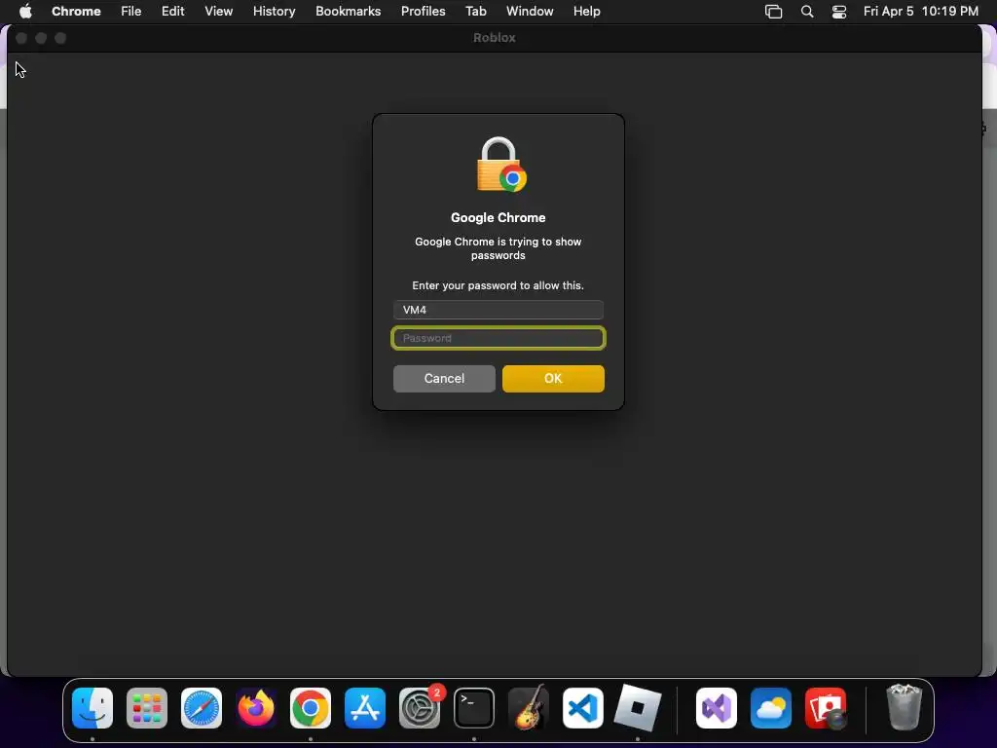
Task: Launch GarageBand from the dock
Action: click(x=529, y=708)
